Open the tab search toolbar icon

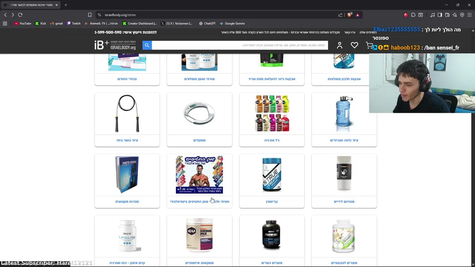click(x=420, y=15)
